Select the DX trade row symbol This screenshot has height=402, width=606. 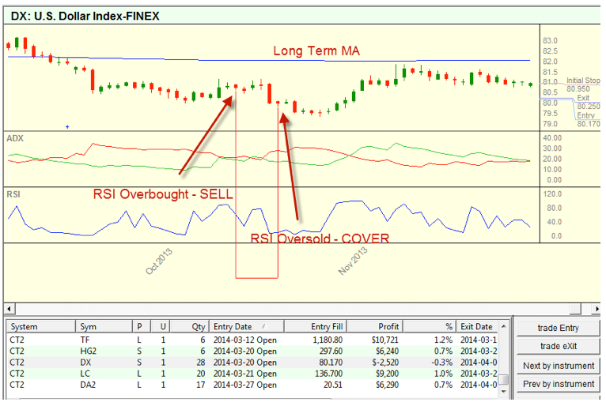point(85,363)
